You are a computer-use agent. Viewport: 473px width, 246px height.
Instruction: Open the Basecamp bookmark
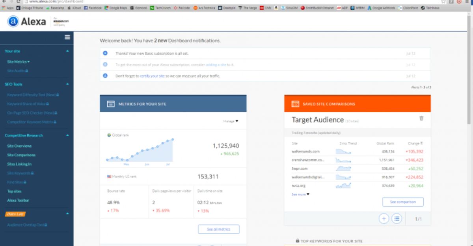(56, 7)
